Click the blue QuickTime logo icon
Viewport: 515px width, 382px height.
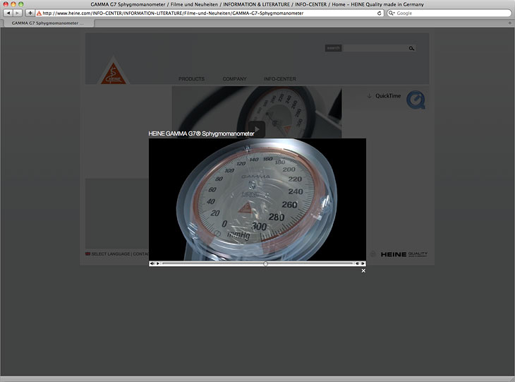pyautogui.click(x=416, y=100)
